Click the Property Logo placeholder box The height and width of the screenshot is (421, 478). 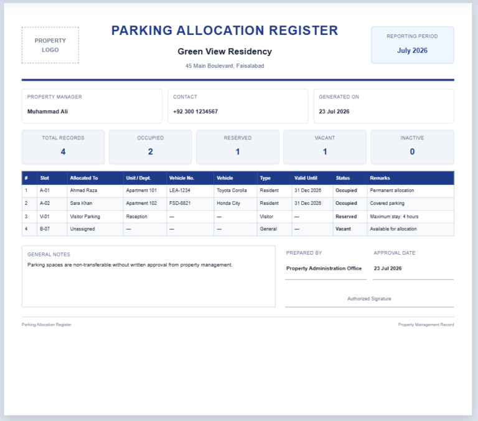coord(50,45)
